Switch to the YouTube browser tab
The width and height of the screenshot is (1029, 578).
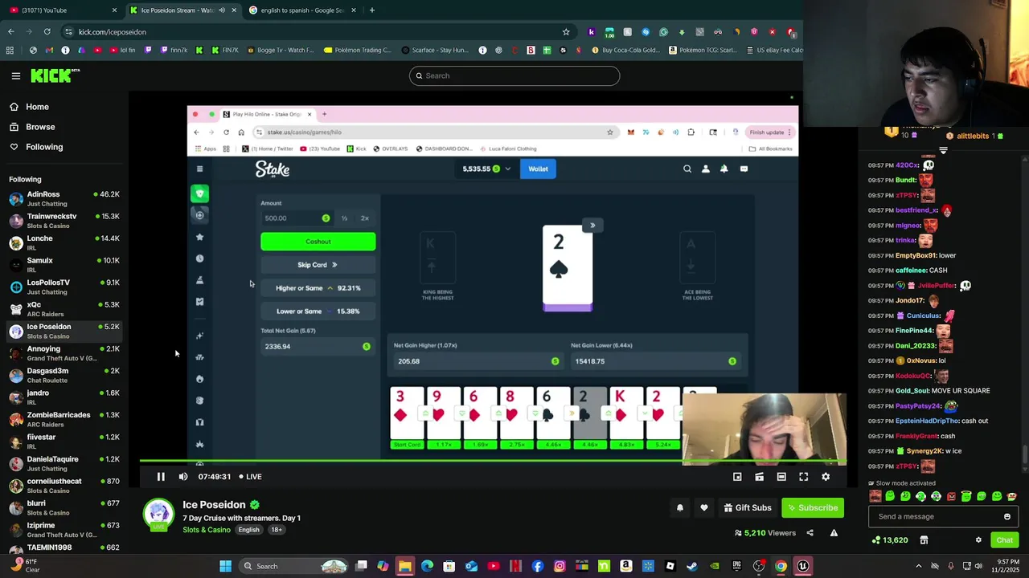[61, 10]
